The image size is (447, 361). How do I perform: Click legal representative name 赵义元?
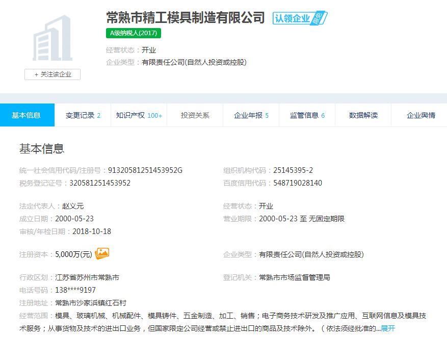click(x=73, y=206)
